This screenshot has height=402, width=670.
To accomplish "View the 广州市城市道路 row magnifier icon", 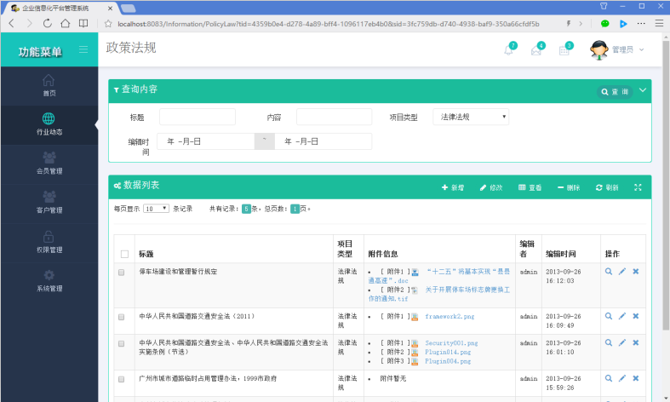I will point(609,378).
